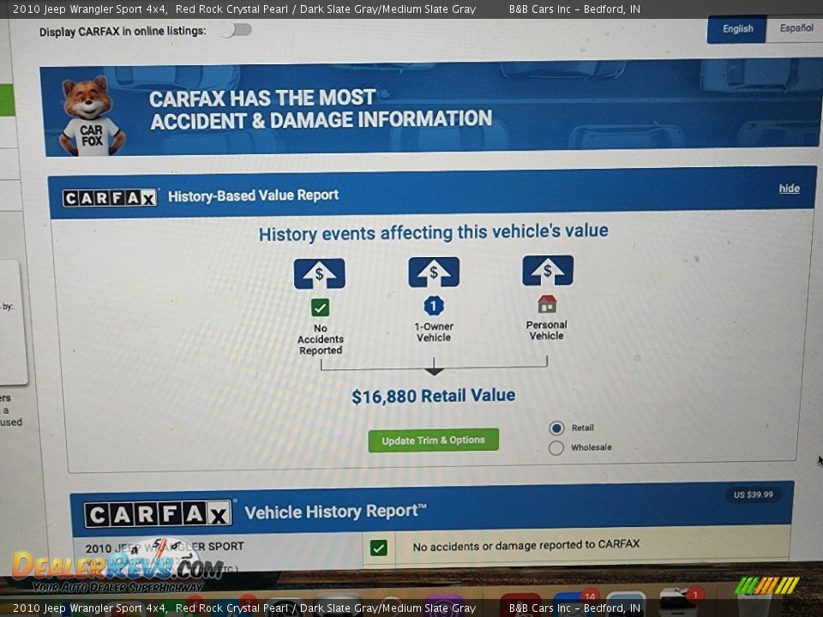Select the Retail radio option
This screenshot has width=823, height=617.
[x=556, y=428]
